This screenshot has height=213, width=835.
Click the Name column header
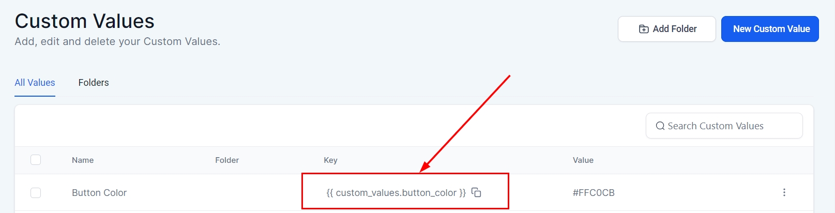click(x=83, y=160)
